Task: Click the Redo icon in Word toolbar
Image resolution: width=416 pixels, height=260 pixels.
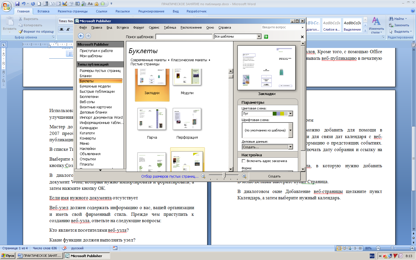Action: (33, 4)
